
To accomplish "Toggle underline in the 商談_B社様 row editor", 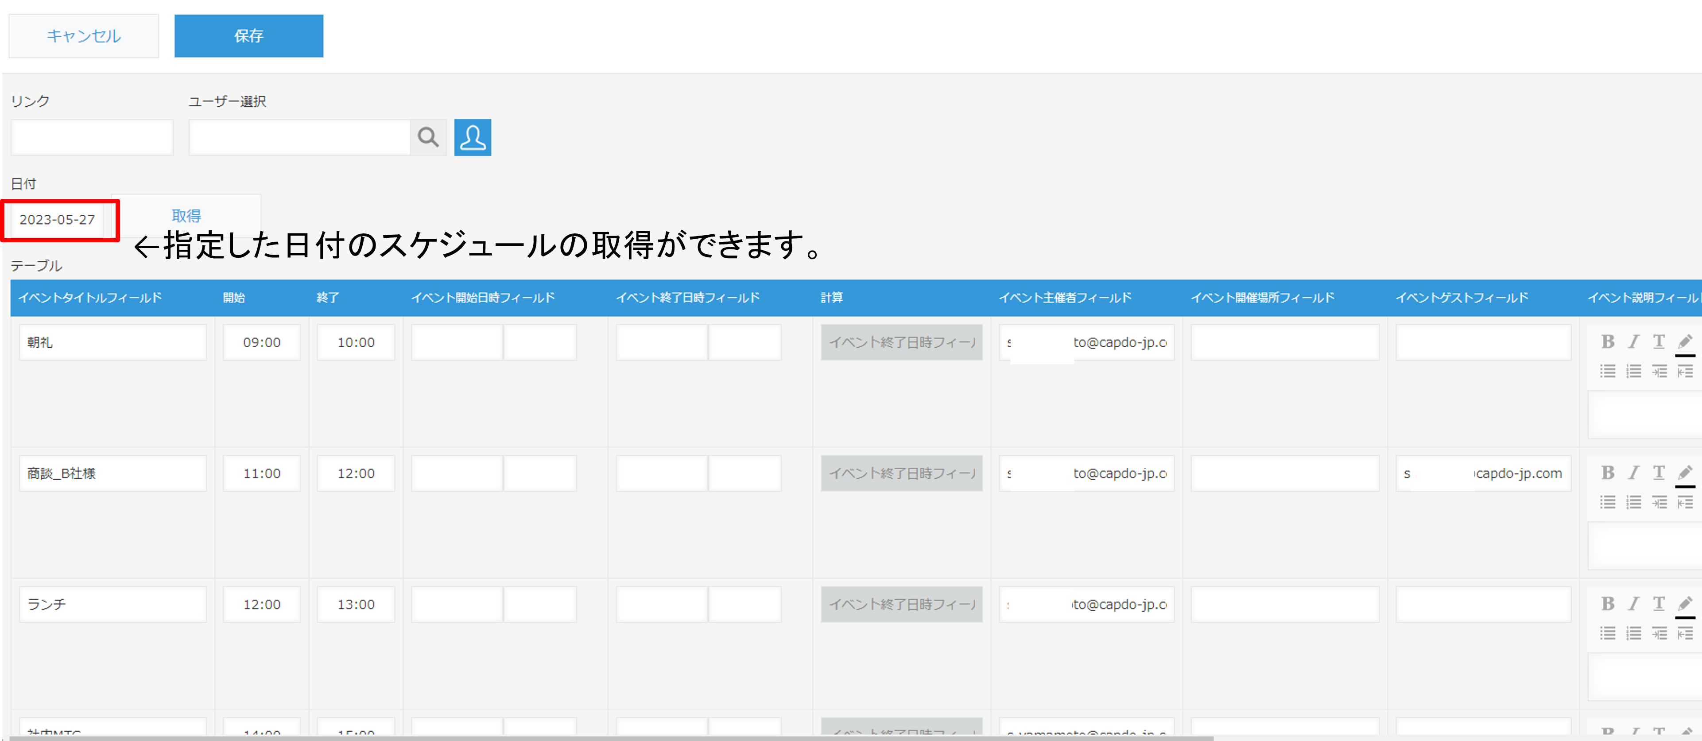I will [x=1659, y=473].
